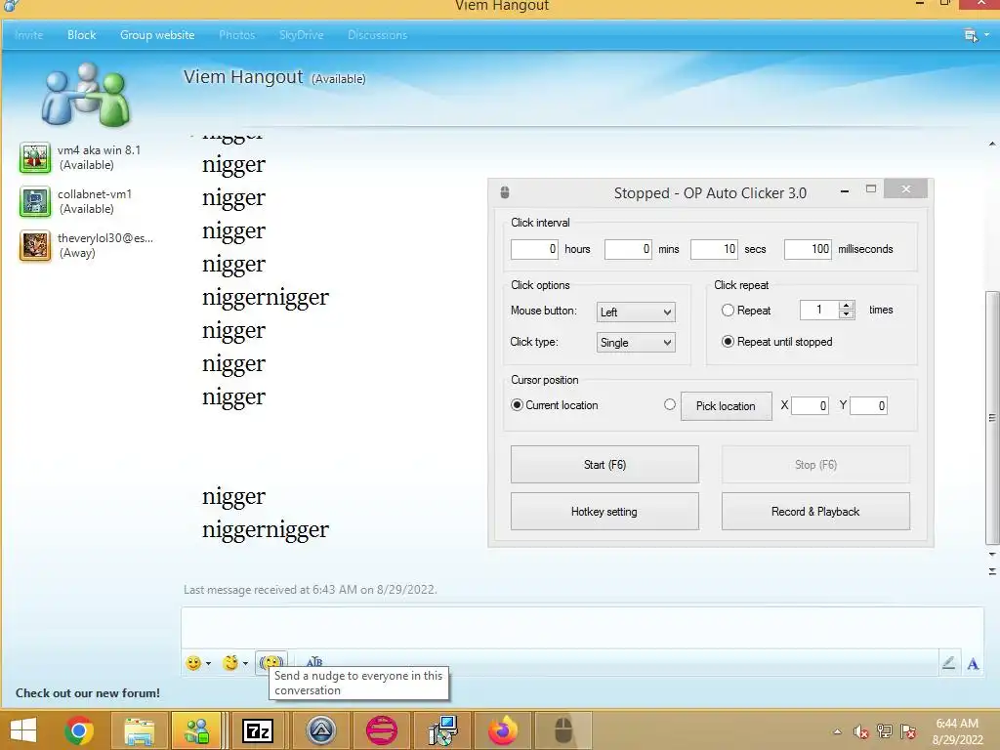1000x750 pixels.
Task: Open the Click type dropdown
Action: pos(636,343)
